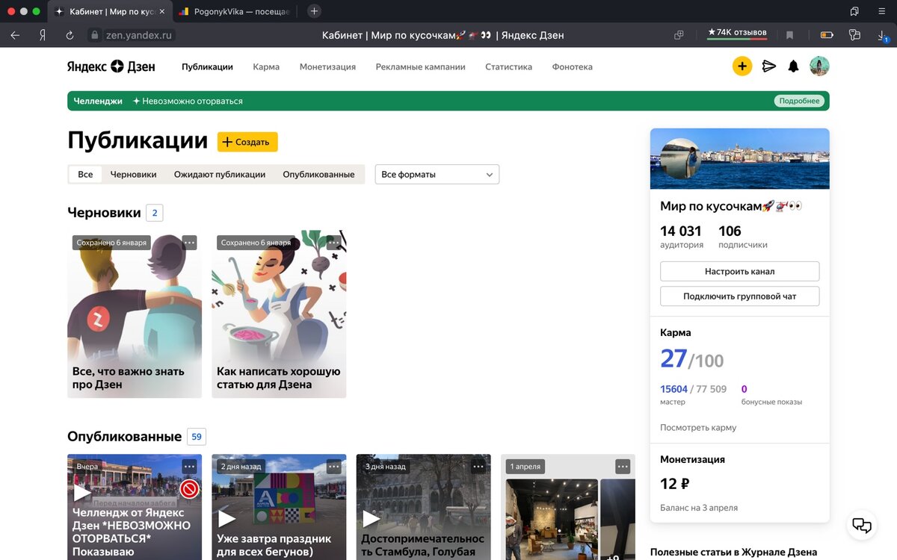Click the yellow 'Создать' button
This screenshot has height=560, width=897.
tap(247, 142)
